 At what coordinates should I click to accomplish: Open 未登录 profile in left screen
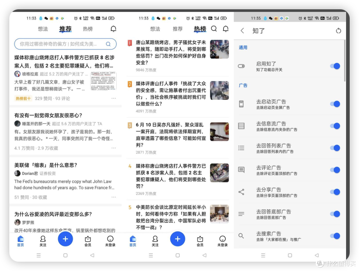[x=110, y=241]
